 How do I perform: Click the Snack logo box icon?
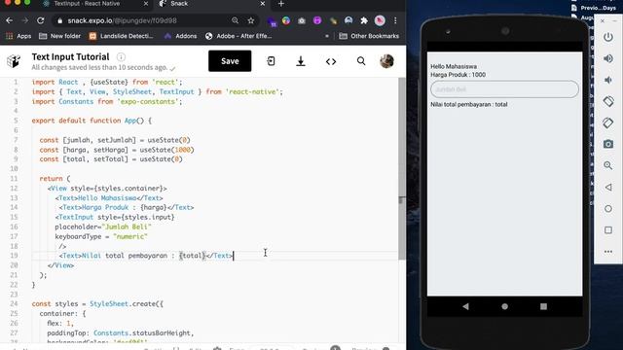tap(14, 61)
